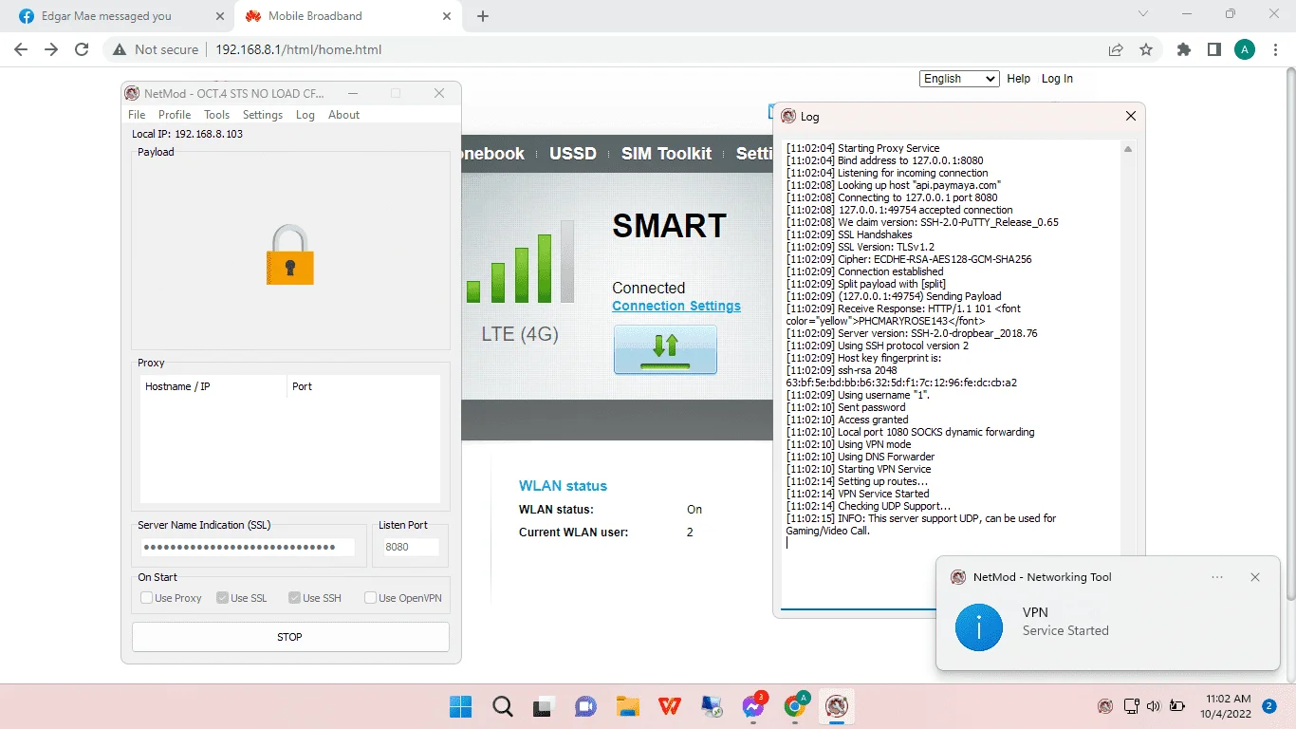The height and width of the screenshot is (729, 1296).
Task: Click the padlock icon in Payload panel
Action: (x=289, y=253)
